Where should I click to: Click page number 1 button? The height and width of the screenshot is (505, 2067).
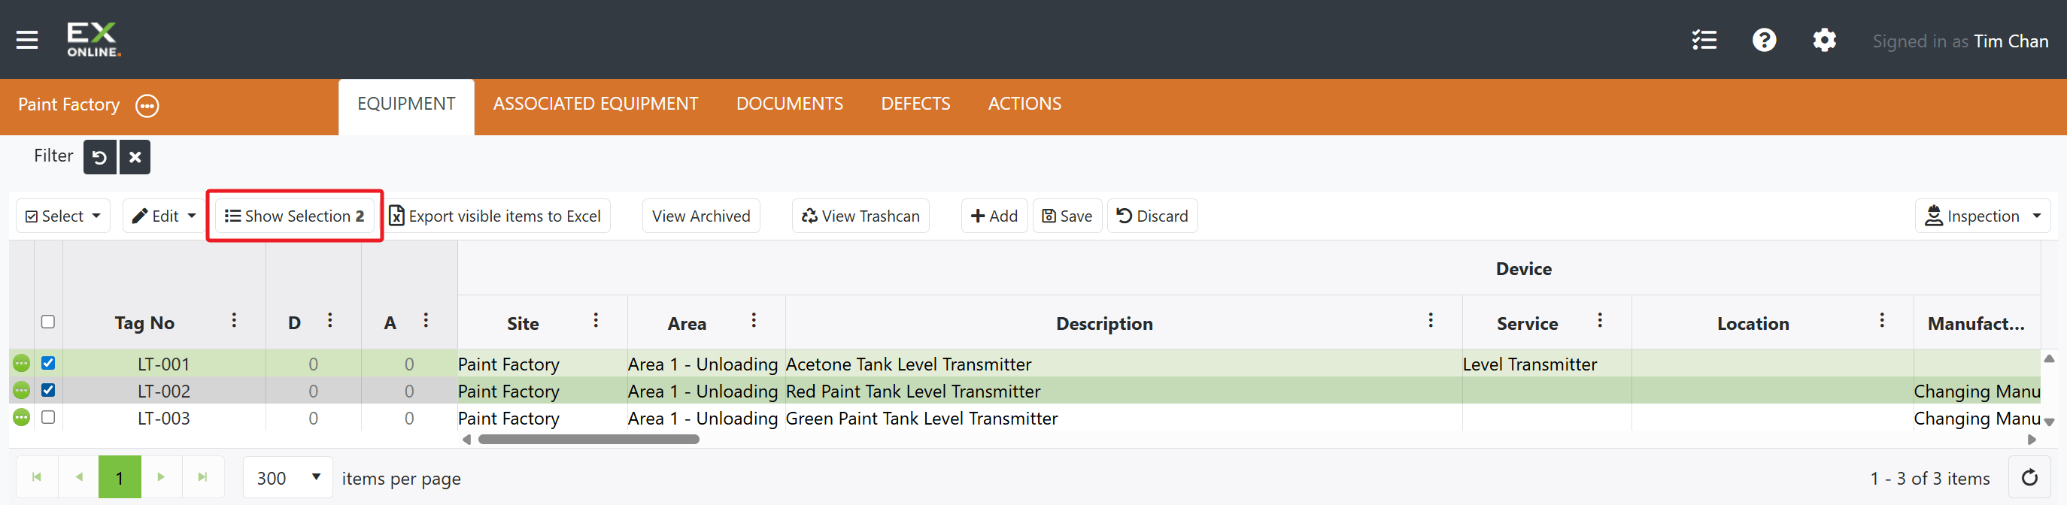coord(120,477)
